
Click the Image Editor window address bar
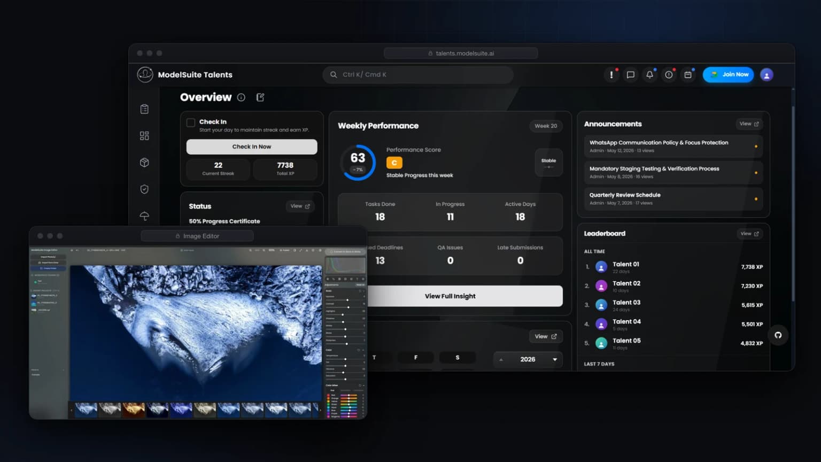[x=197, y=236]
